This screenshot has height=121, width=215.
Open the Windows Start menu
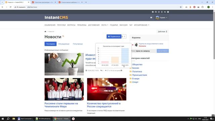coord(3,119)
